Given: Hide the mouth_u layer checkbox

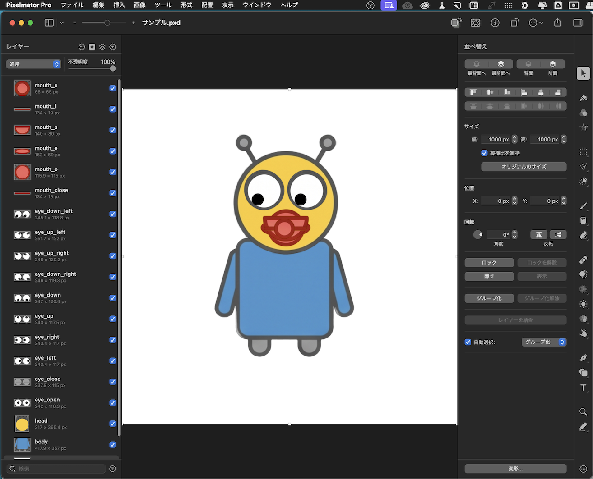Looking at the screenshot, I should pos(112,88).
